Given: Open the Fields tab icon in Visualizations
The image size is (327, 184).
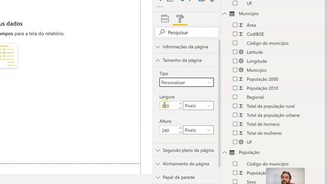Looking at the screenshot, I should pos(165,19).
